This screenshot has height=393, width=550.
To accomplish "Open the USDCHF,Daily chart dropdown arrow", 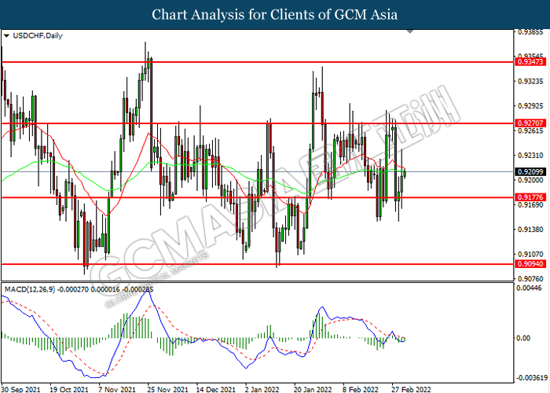I will coord(6,36).
